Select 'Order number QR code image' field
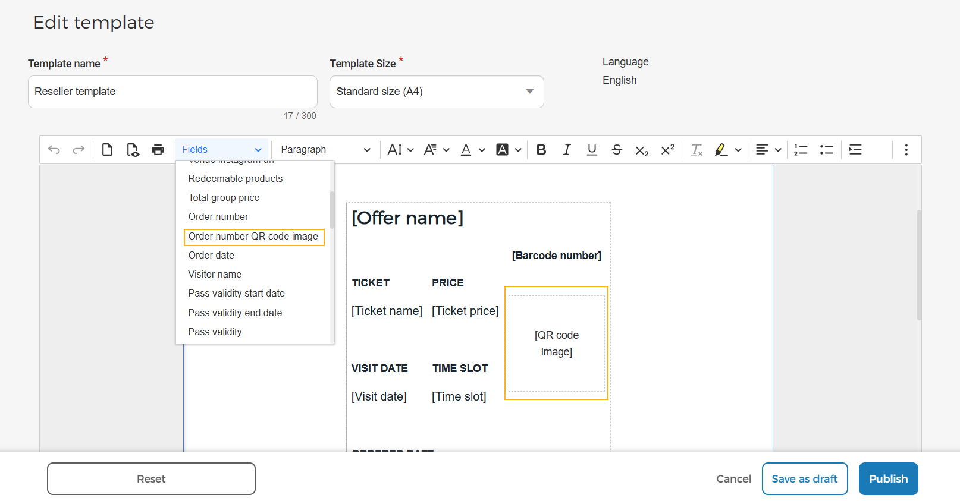The height and width of the screenshot is (501, 960). [x=254, y=237]
